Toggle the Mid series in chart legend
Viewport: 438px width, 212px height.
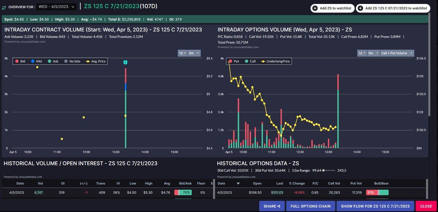coord(36,61)
